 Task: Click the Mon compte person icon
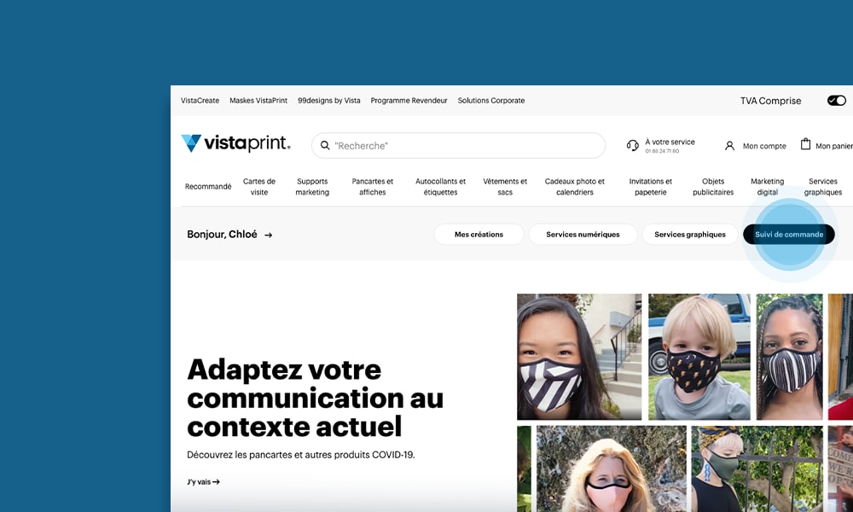click(729, 146)
